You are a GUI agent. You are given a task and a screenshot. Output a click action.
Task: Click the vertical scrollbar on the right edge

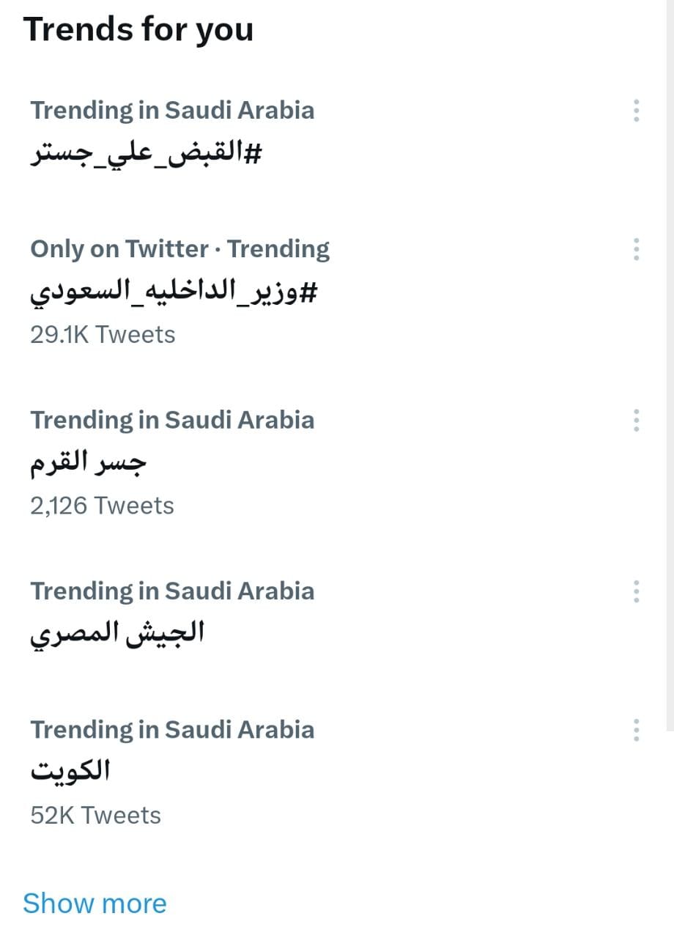click(x=670, y=366)
